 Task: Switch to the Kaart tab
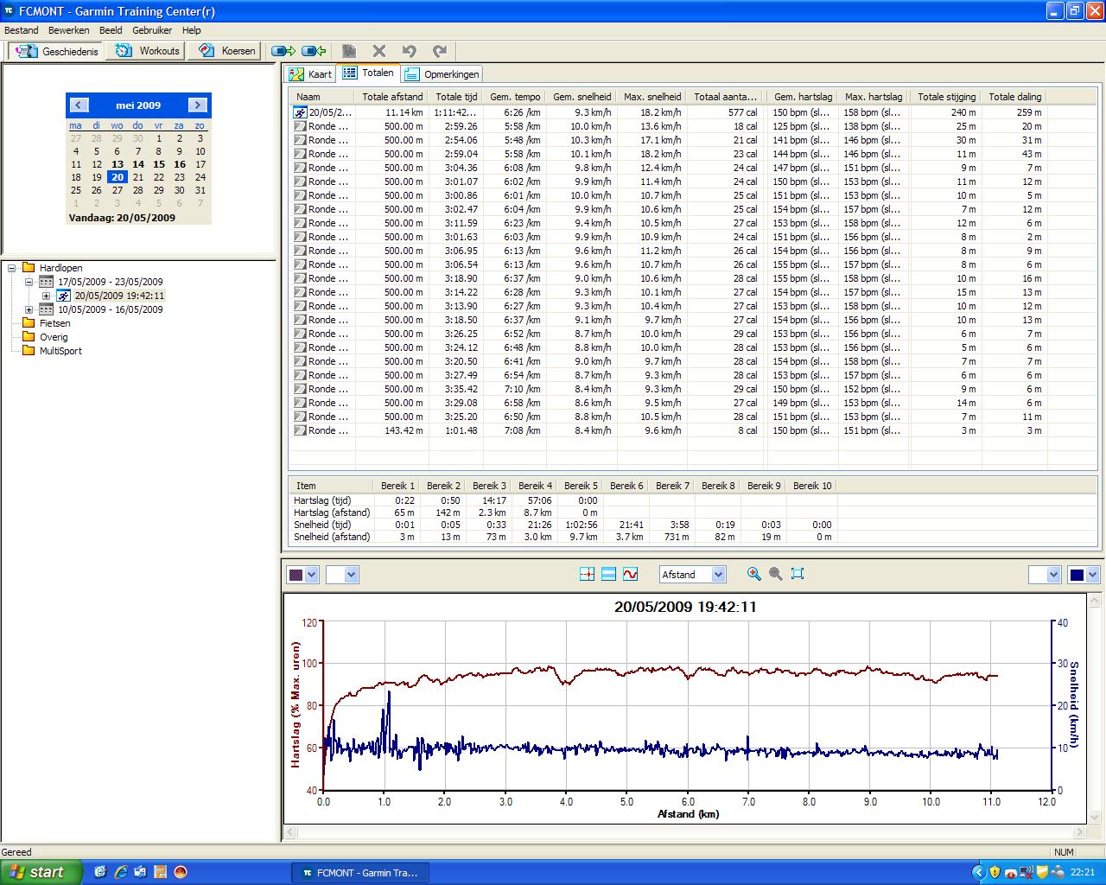coord(311,74)
